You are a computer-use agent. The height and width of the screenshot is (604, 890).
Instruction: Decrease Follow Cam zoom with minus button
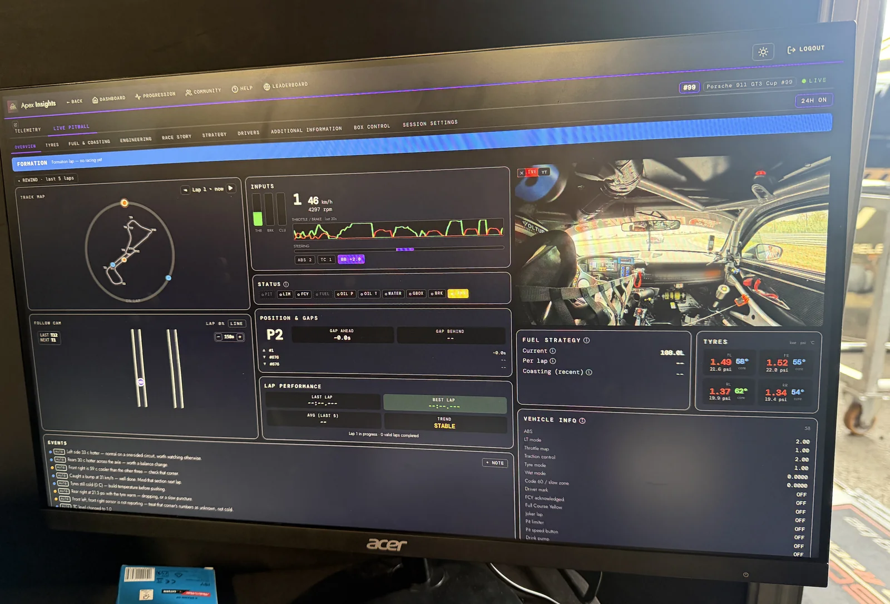point(219,337)
